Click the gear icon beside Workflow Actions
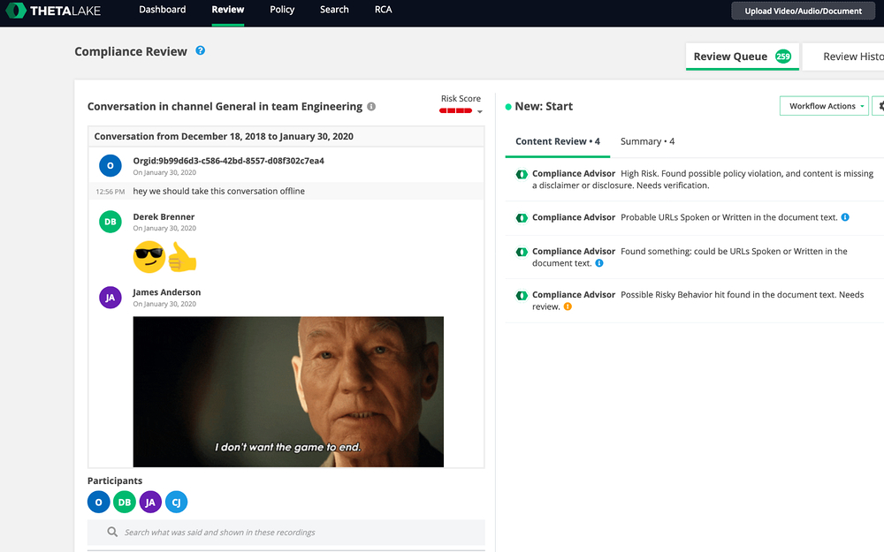Image resolution: width=884 pixels, height=552 pixels. 880,106
